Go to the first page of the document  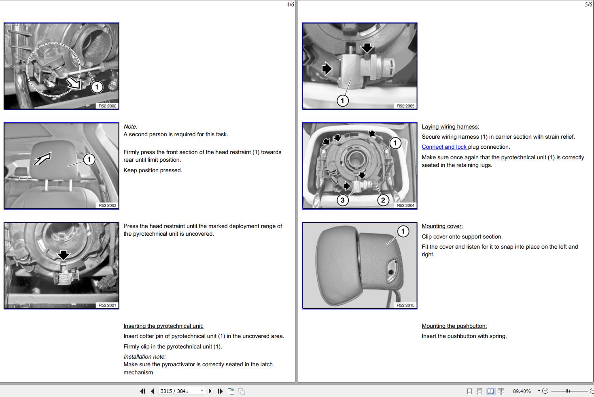tap(142, 391)
